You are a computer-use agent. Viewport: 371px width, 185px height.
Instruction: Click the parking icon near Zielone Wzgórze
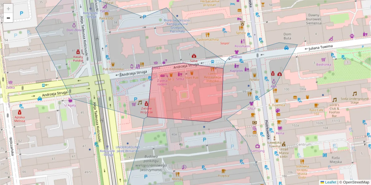(x=135, y=99)
